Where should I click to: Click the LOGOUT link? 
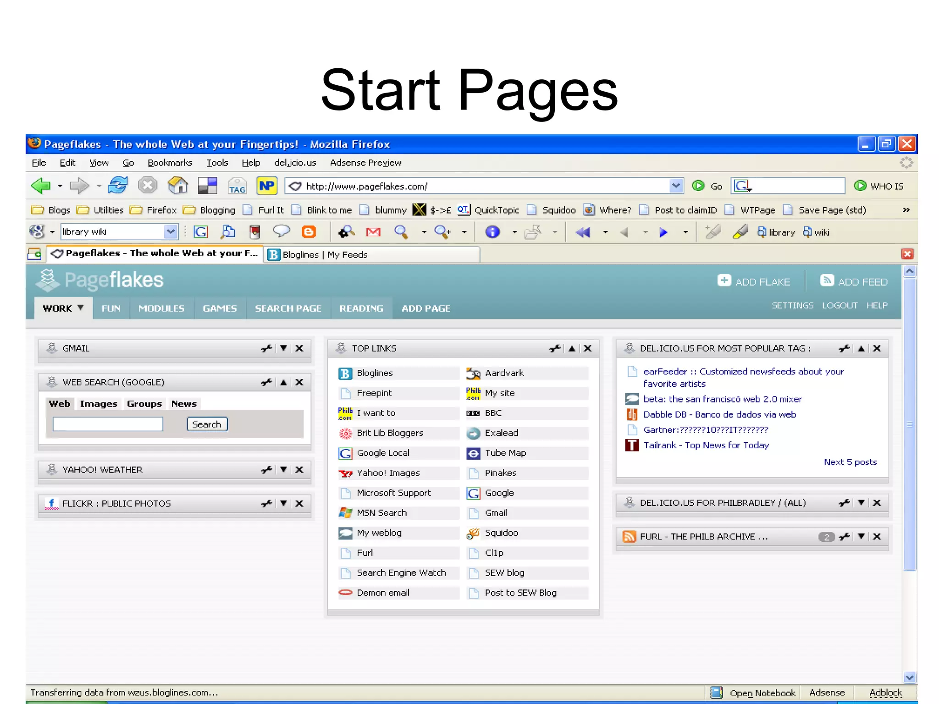click(840, 306)
